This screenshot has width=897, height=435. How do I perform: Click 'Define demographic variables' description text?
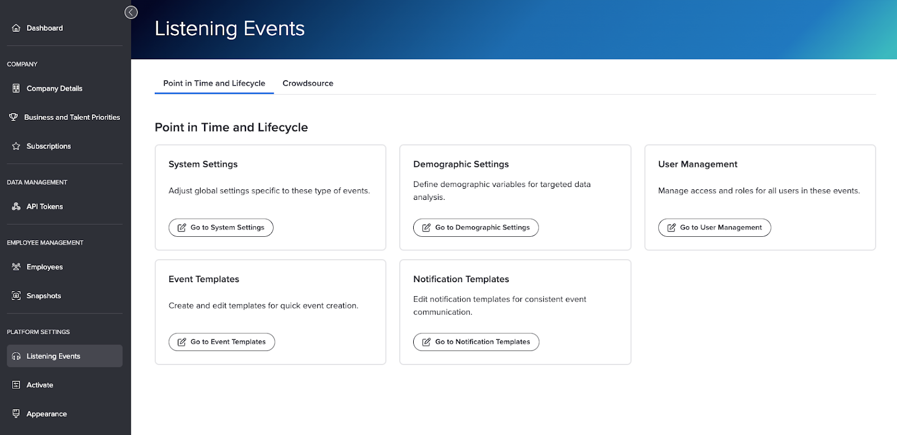click(502, 190)
